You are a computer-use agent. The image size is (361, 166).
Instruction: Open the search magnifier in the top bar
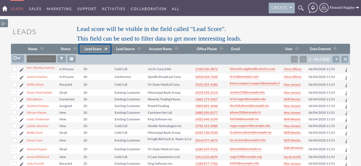(x=301, y=8)
